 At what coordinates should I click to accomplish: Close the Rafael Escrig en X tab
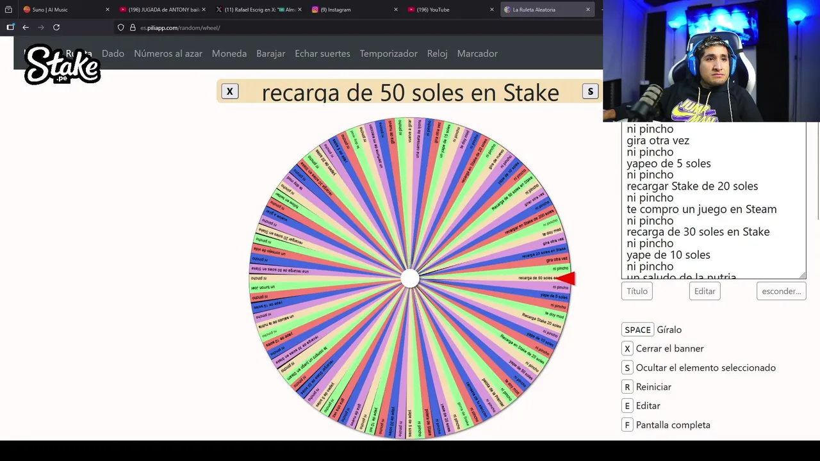point(300,10)
